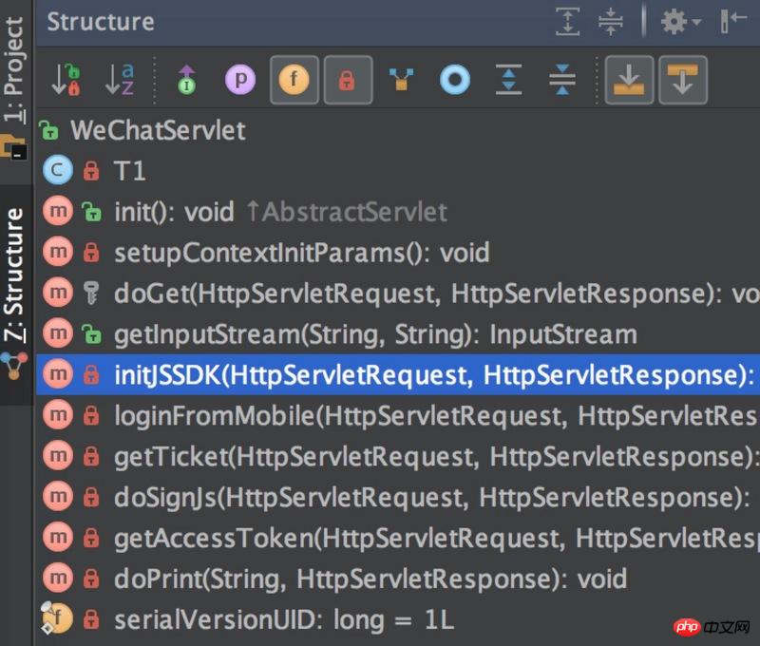
Task: Click the method icon beside getTicket
Action: click(x=58, y=456)
